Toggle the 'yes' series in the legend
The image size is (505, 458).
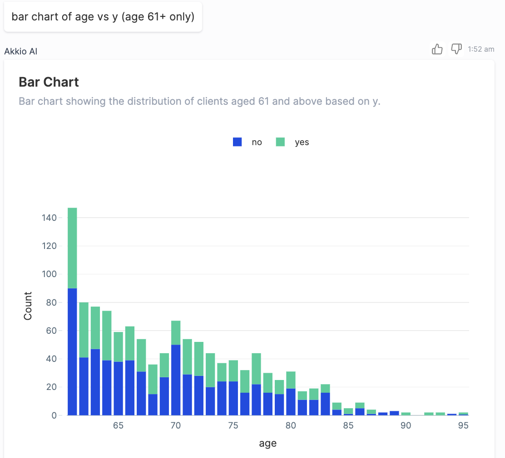[x=302, y=142]
